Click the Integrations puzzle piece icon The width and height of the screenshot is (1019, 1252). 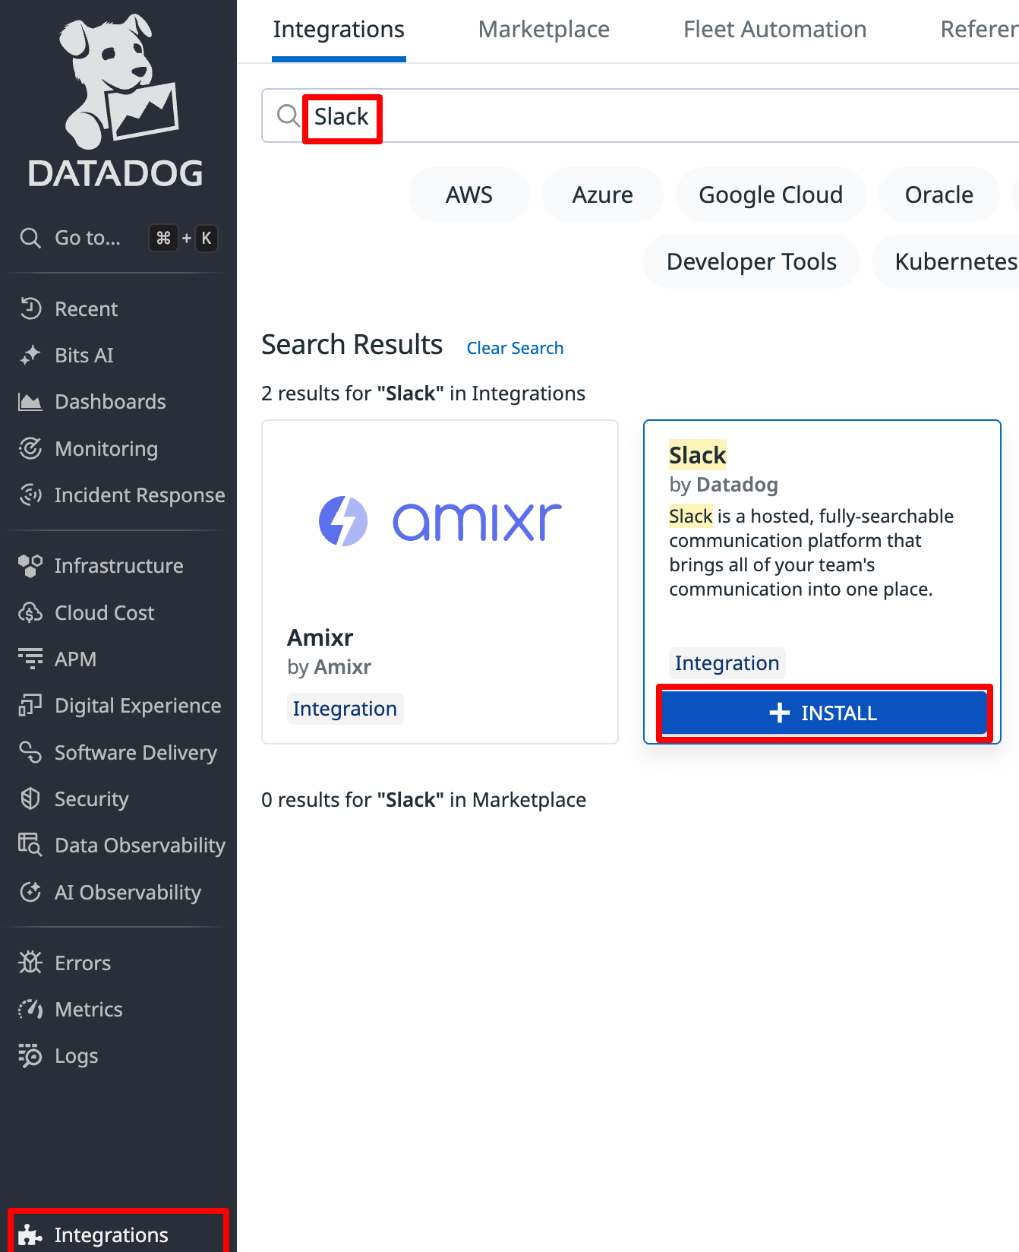[x=30, y=1235]
